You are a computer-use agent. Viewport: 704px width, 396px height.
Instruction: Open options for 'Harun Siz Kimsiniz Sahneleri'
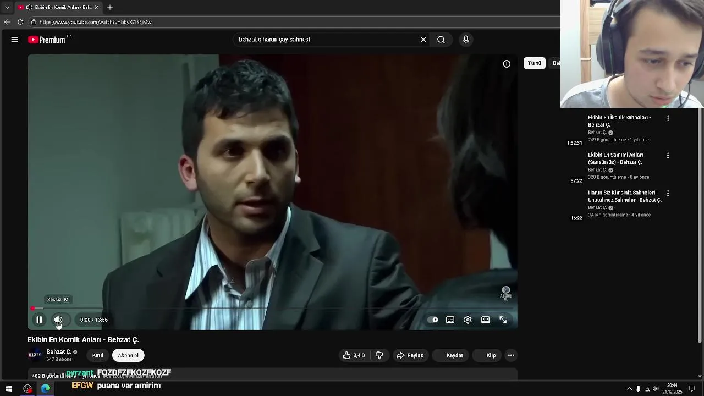[x=668, y=194]
